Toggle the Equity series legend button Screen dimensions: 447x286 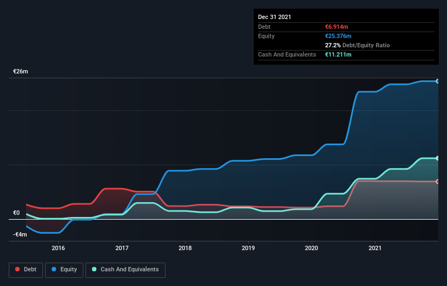(64, 270)
